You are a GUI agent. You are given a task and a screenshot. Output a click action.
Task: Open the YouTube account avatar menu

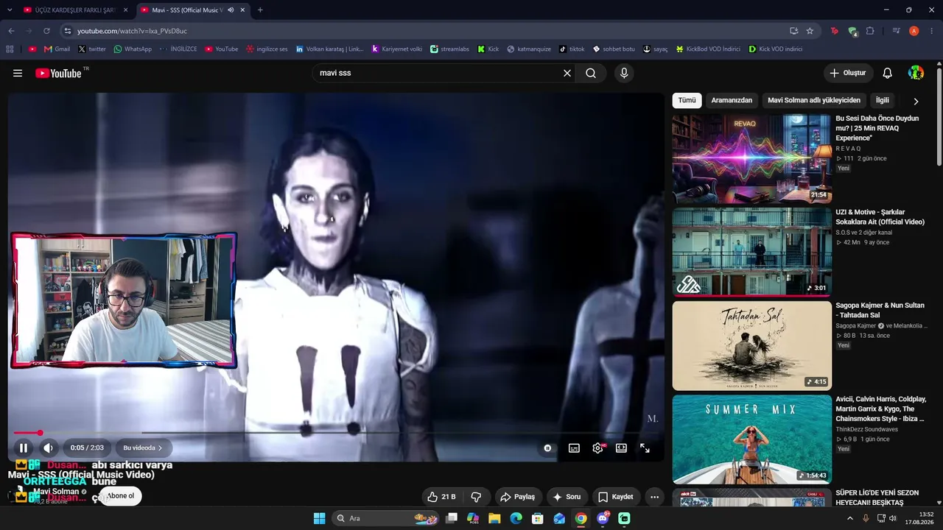point(916,74)
